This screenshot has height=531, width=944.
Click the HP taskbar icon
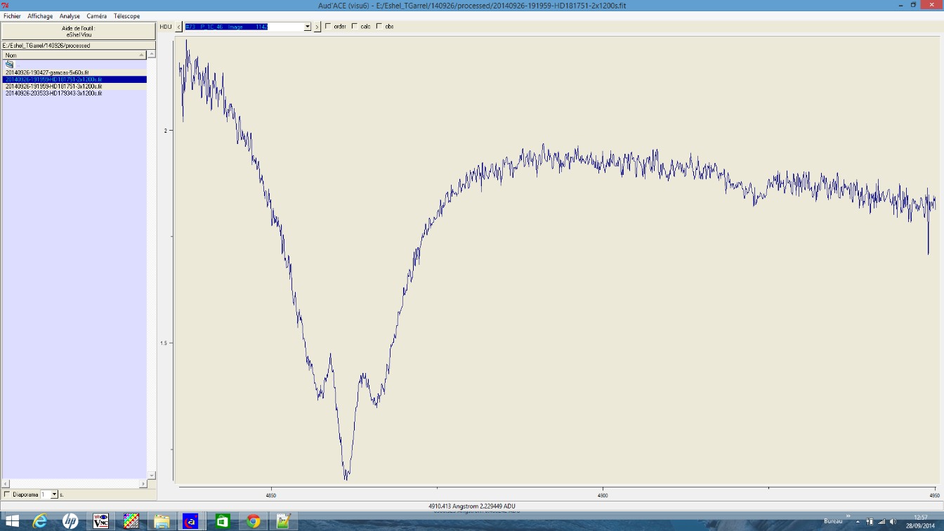(x=70, y=521)
